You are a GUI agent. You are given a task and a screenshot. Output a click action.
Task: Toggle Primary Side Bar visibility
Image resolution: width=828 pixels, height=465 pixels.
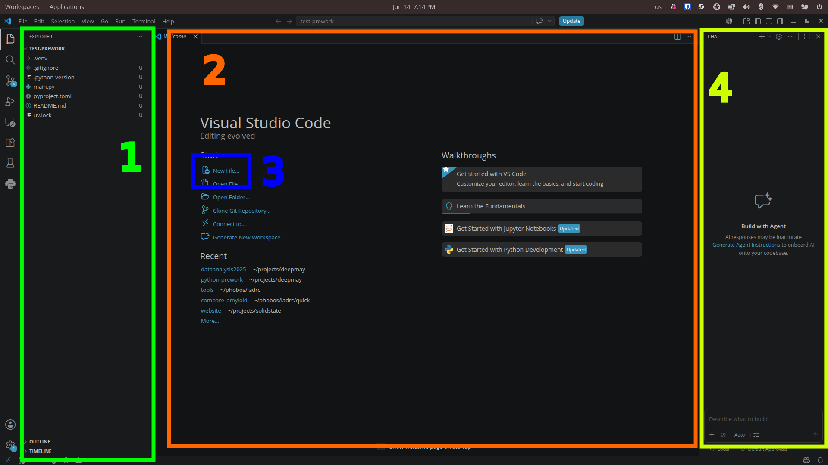(x=758, y=21)
